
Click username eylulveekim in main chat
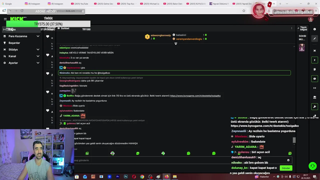click(66, 111)
